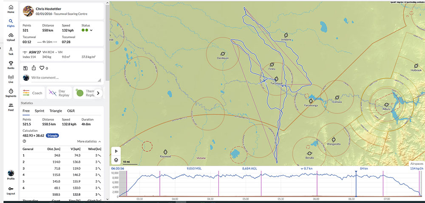
Task: Click the Wangaratta airfield marker
Action: [334, 139]
